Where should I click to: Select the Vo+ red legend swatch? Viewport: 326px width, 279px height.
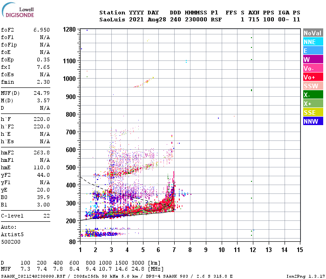click(x=313, y=77)
